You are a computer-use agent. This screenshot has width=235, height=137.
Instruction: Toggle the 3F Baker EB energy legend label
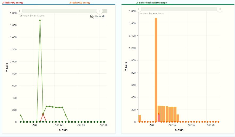point(80,3)
